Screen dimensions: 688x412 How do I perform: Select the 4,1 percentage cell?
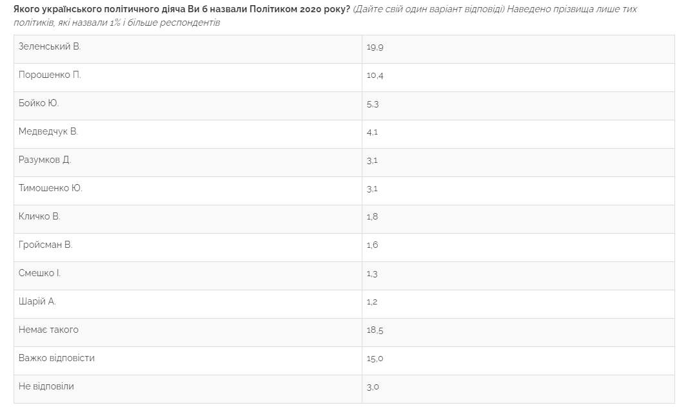coord(372,132)
